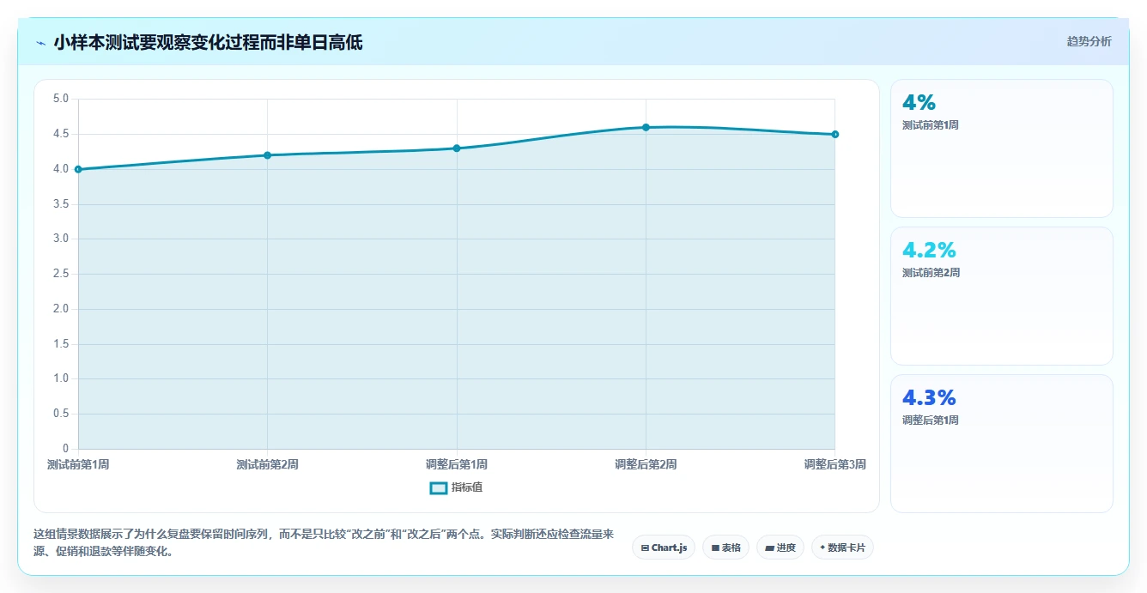Click the data point for 调整后第2周

[x=646, y=127]
